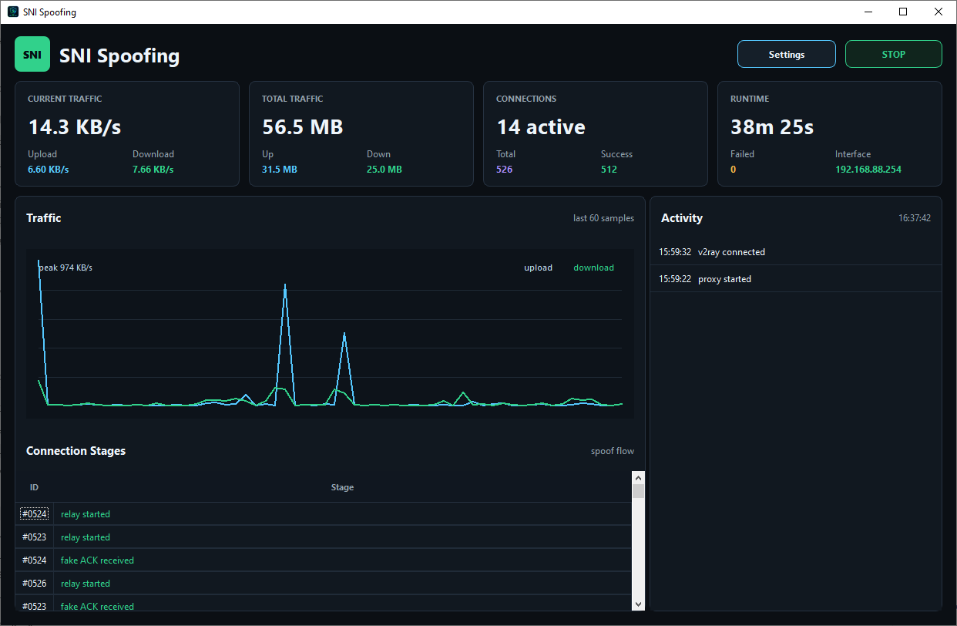957x626 pixels.
Task: Click the Connection Stages heading
Action: coord(76,451)
